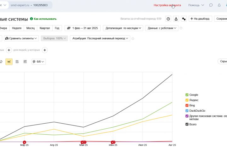Click the info icon next to Атрибуция
Image resolution: width=227 pixels, height=151 pixels.
point(133,39)
